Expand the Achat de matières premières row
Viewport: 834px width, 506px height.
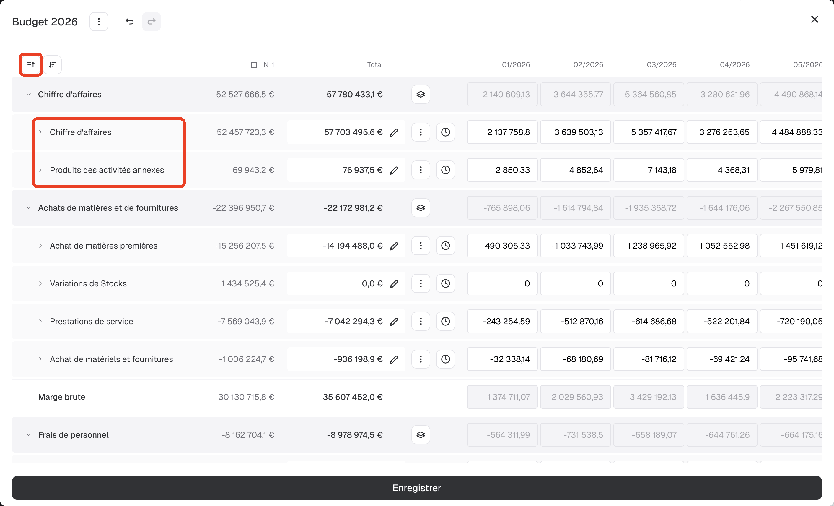[40, 246]
